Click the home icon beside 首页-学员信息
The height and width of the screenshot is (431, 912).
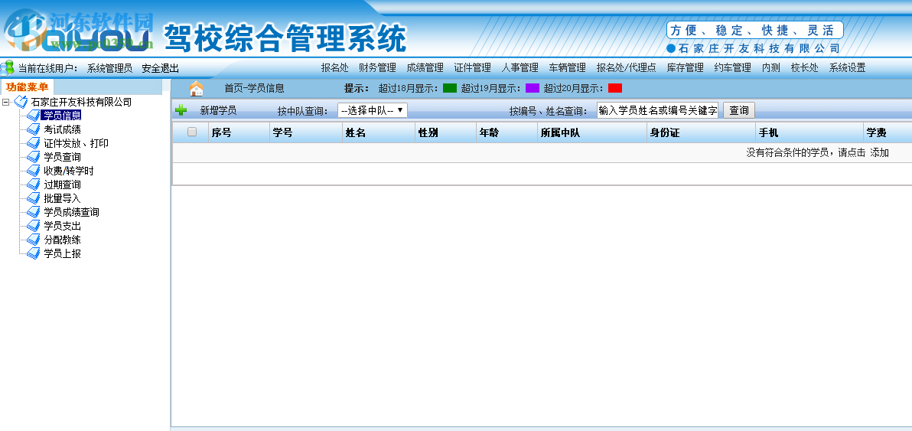tap(197, 88)
